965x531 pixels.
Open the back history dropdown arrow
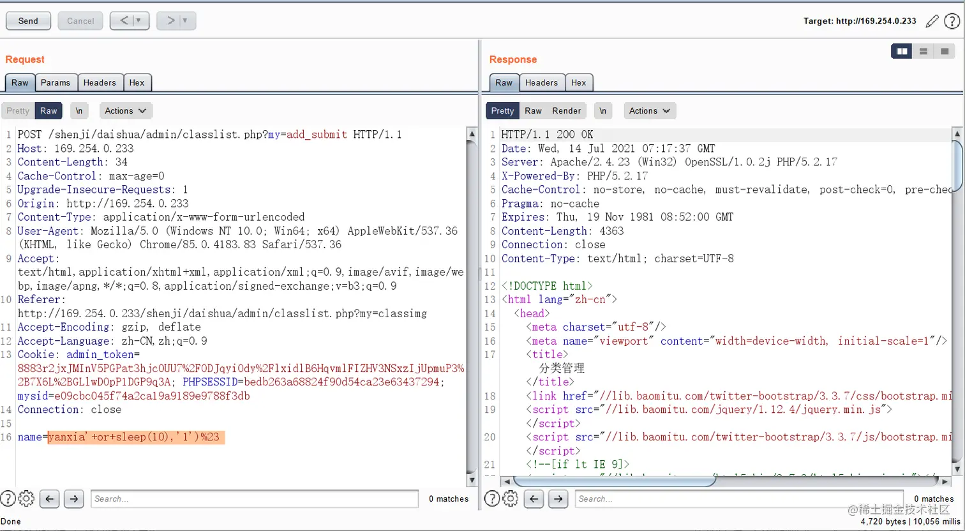point(139,21)
